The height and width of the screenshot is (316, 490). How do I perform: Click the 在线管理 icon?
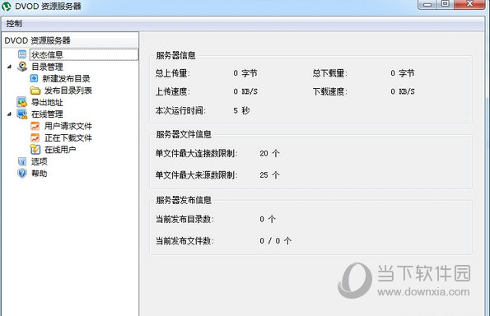coord(22,114)
